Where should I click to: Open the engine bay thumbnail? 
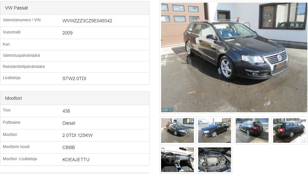[x=215, y=160]
